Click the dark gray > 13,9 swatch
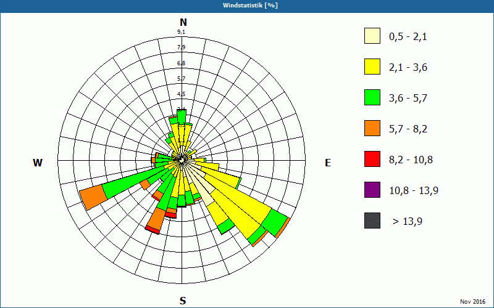 click(x=372, y=221)
